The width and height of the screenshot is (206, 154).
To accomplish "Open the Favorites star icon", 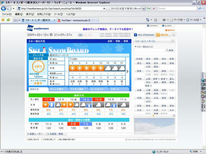I will [x=3, y=20].
